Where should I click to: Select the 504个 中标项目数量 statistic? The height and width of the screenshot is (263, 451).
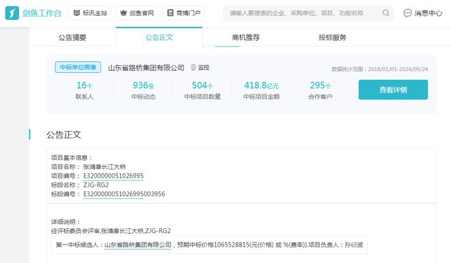point(202,91)
